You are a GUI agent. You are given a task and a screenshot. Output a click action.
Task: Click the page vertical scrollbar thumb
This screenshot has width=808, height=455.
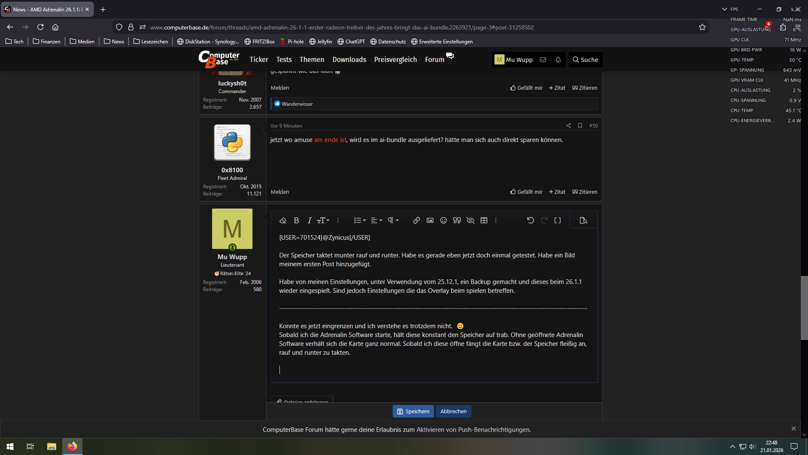(804, 308)
